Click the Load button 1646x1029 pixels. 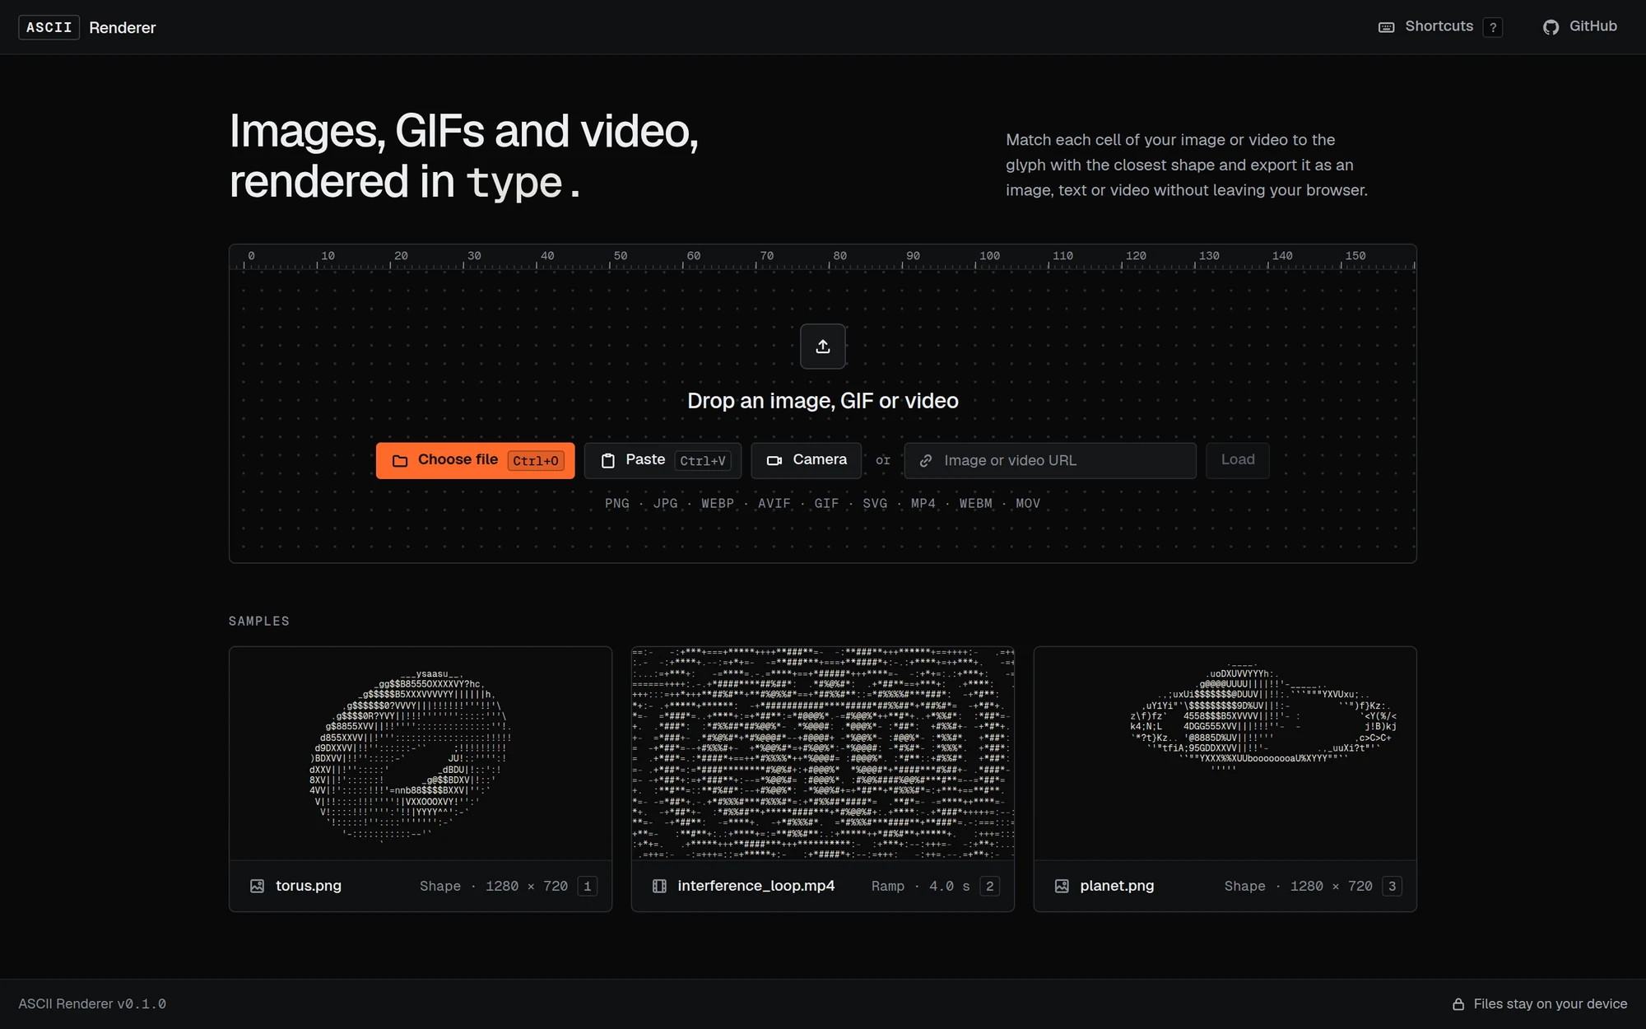pos(1238,460)
